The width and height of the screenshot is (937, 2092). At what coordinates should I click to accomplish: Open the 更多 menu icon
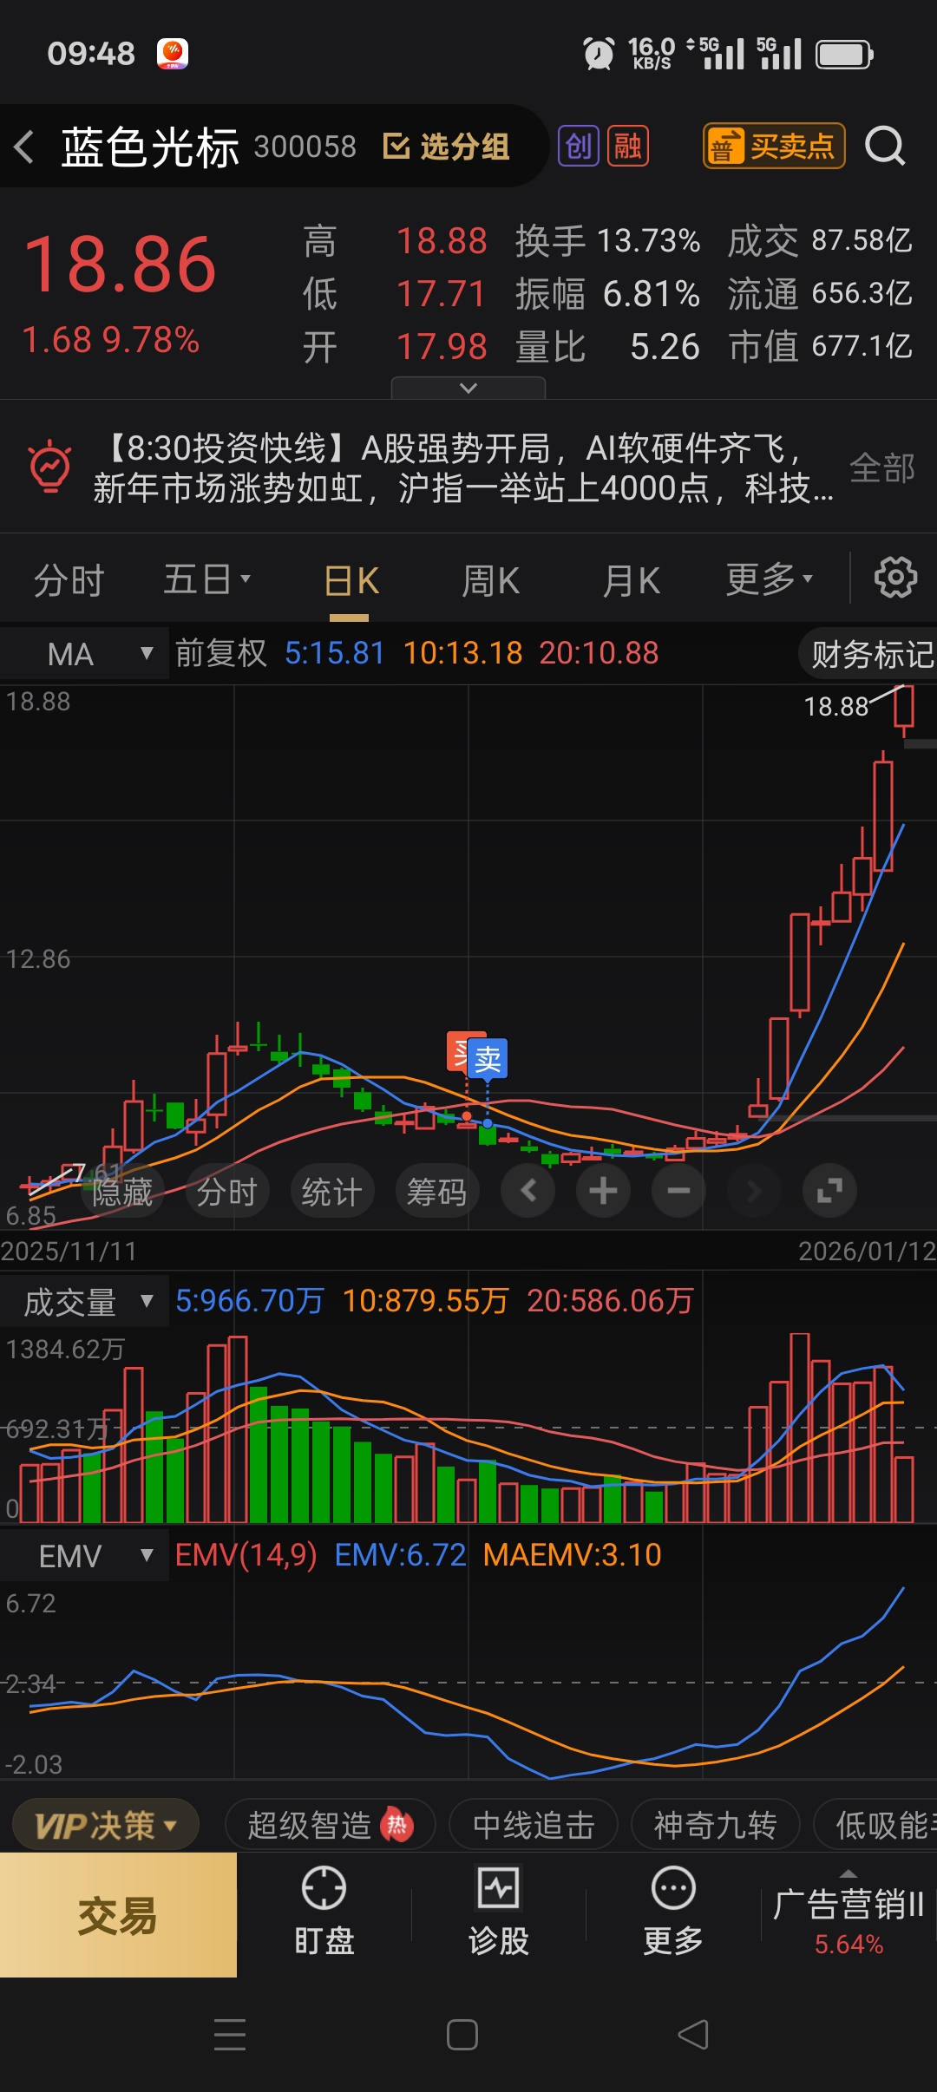click(x=673, y=1912)
